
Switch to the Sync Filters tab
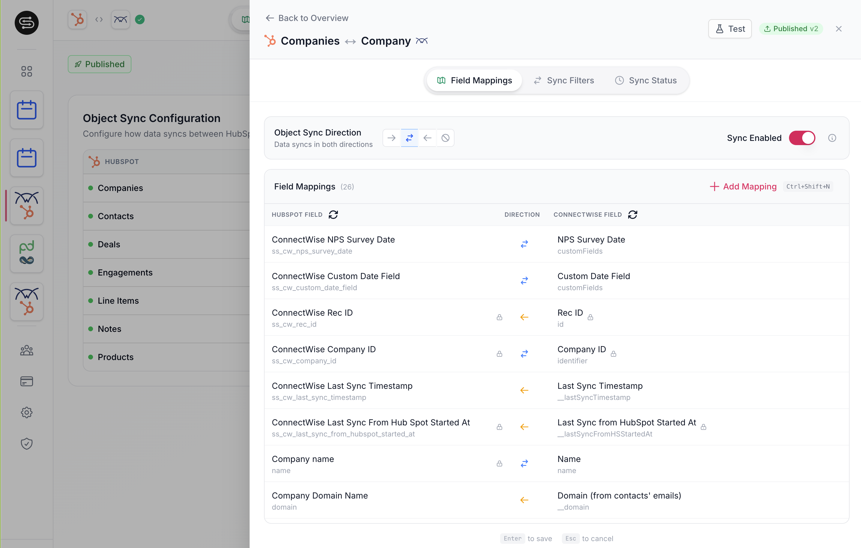pyautogui.click(x=563, y=80)
